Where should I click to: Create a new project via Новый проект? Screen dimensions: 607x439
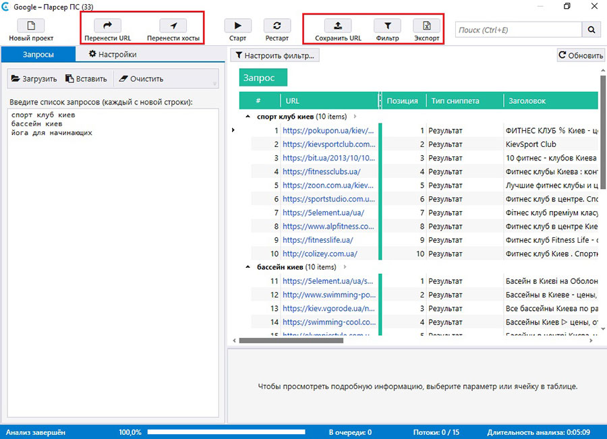pos(31,26)
